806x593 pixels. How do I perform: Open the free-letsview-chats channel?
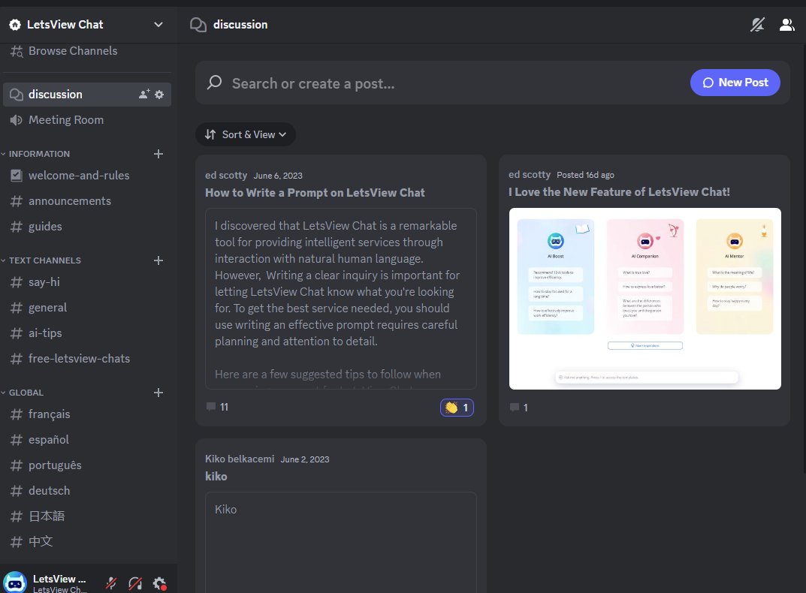[87, 359]
